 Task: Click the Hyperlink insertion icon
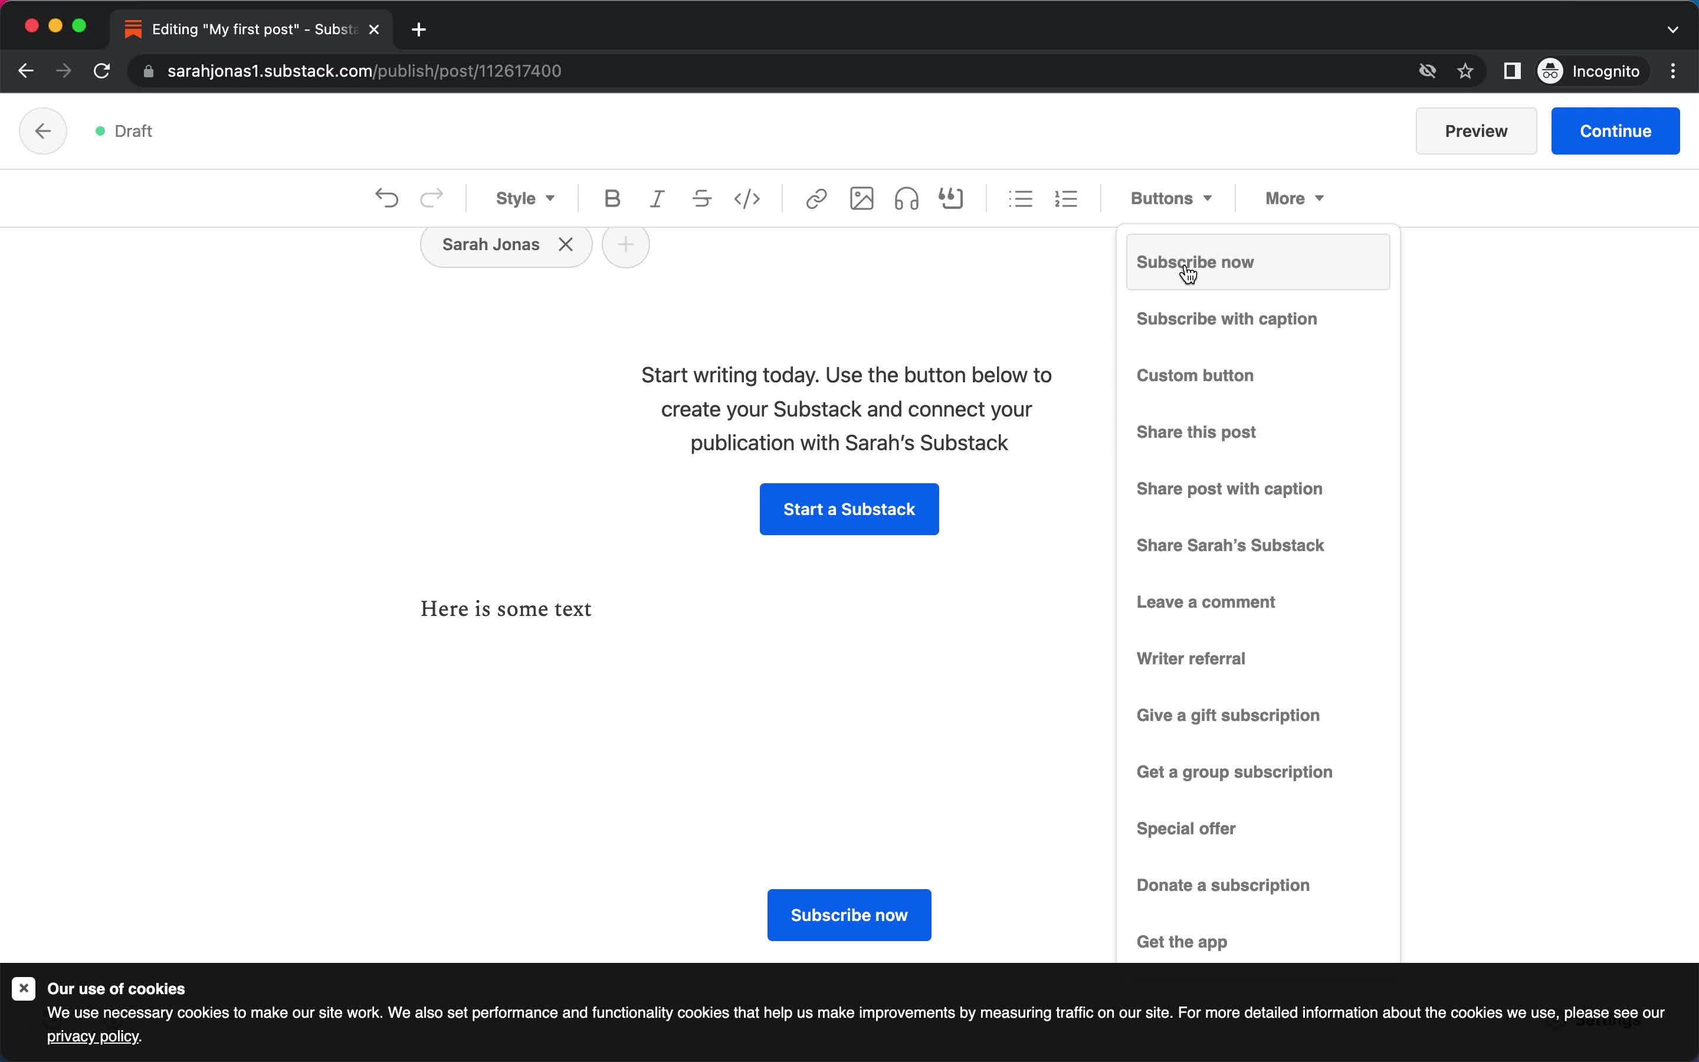pos(816,198)
